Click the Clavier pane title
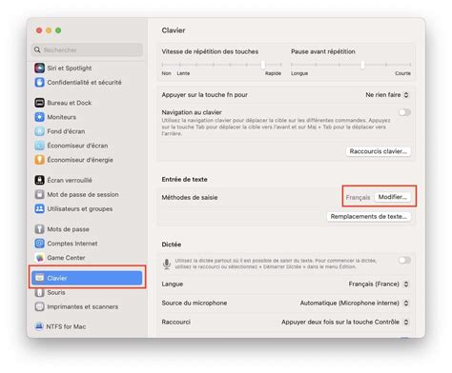 click(x=174, y=30)
